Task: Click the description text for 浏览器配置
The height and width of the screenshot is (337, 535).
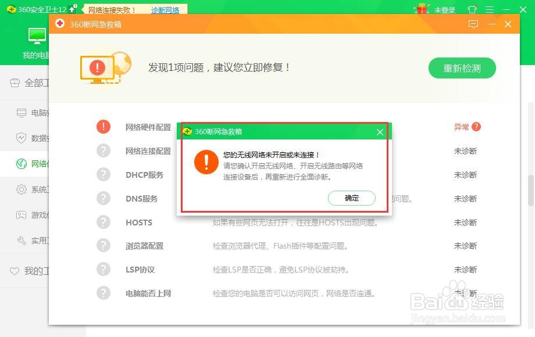Action: pos(280,246)
